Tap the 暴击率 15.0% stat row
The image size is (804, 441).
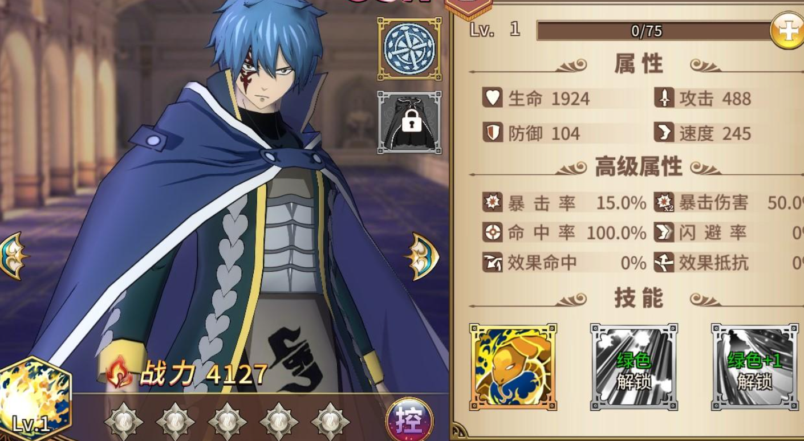565,202
